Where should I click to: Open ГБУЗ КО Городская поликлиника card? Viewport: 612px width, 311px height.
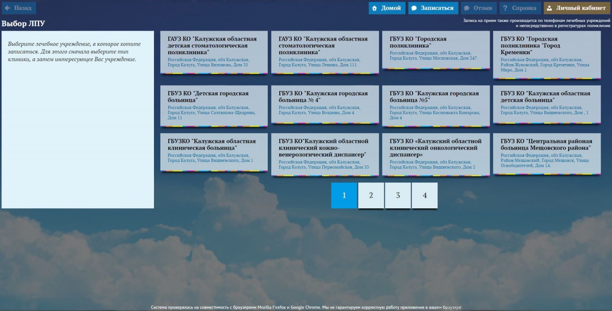436,49
